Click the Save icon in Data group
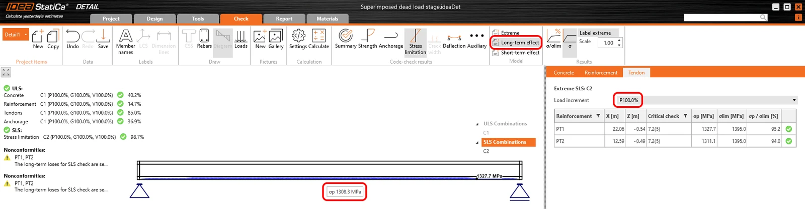 (103, 39)
